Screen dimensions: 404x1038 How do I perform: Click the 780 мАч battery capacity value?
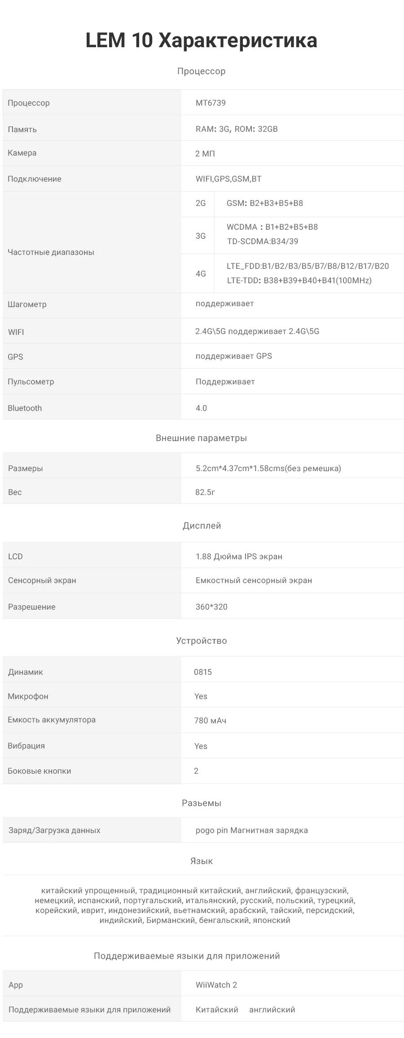pos(210,721)
